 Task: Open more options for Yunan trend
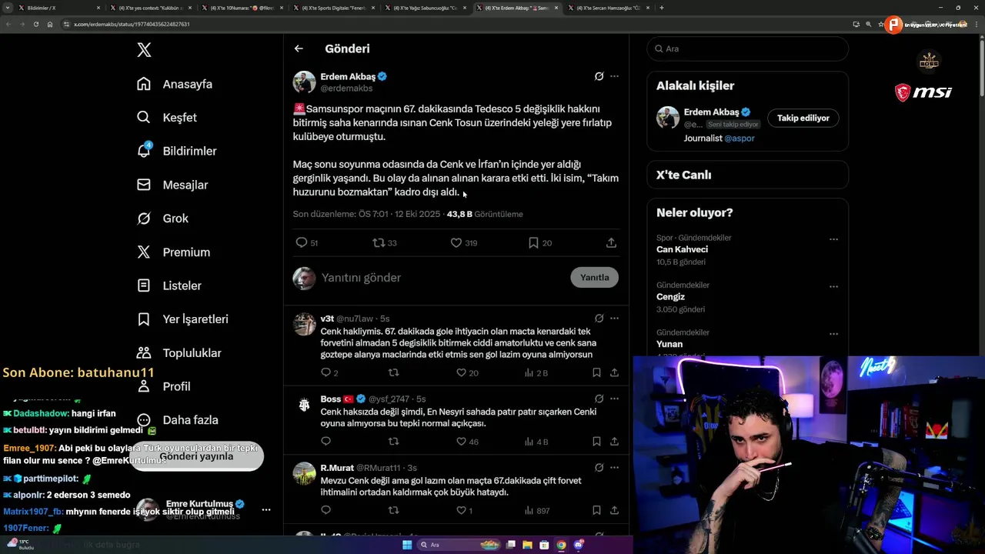(x=833, y=334)
